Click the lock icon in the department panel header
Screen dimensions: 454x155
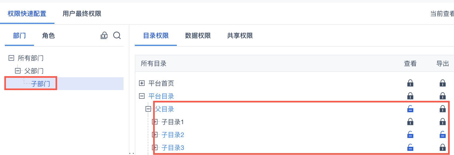pyautogui.click(x=104, y=35)
